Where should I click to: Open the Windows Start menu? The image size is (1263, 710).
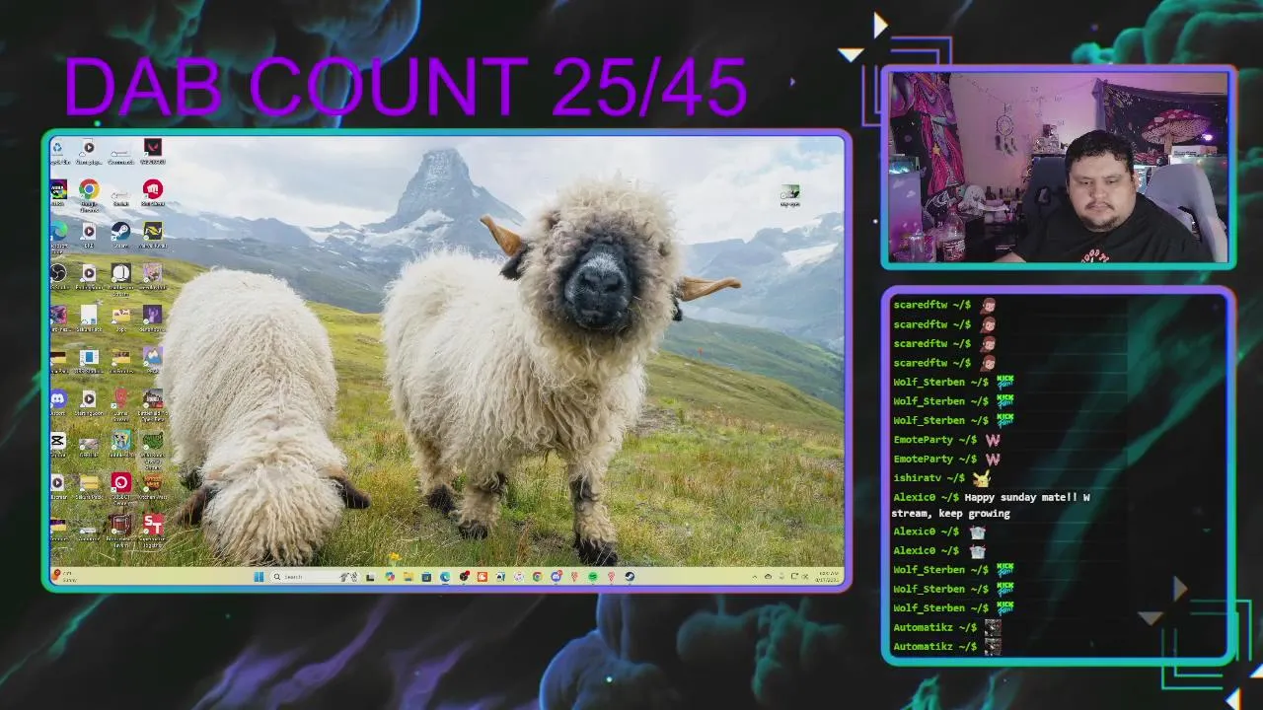(x=259, y=577)
